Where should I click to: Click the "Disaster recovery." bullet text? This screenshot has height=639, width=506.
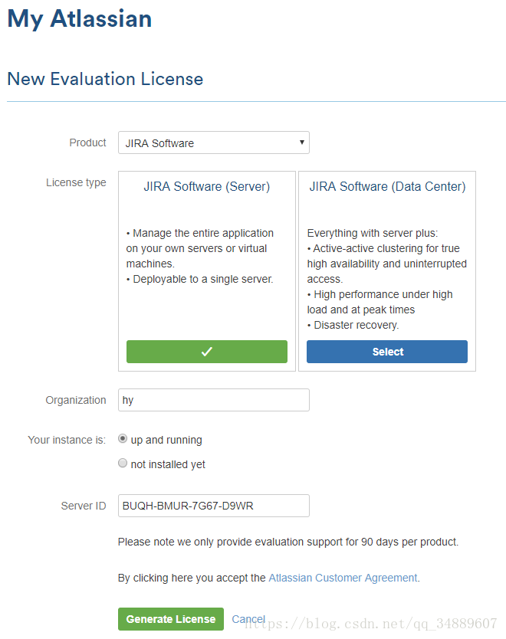356,325
